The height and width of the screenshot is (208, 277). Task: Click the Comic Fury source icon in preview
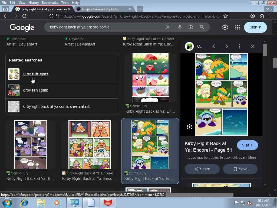189,46
